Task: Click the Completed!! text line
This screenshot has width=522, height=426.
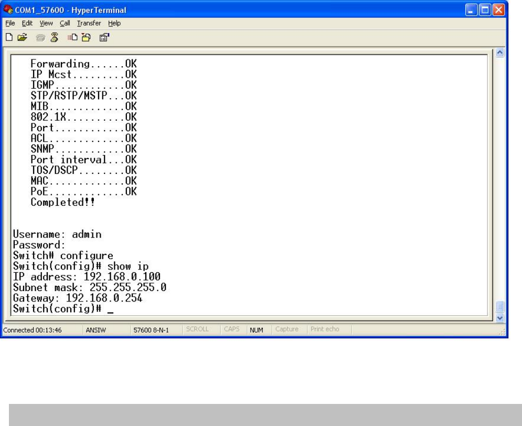Action: click(x=62, y=202)
